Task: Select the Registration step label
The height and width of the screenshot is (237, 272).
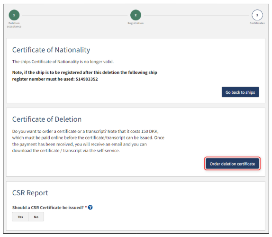Action: click(136, 23)
